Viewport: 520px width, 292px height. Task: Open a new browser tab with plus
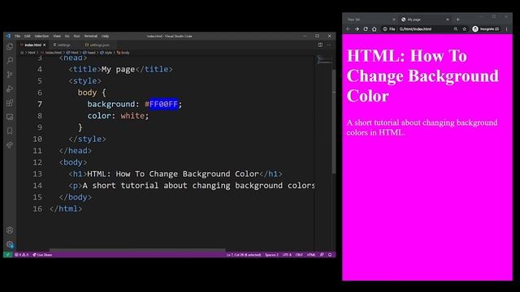(457, 19)
